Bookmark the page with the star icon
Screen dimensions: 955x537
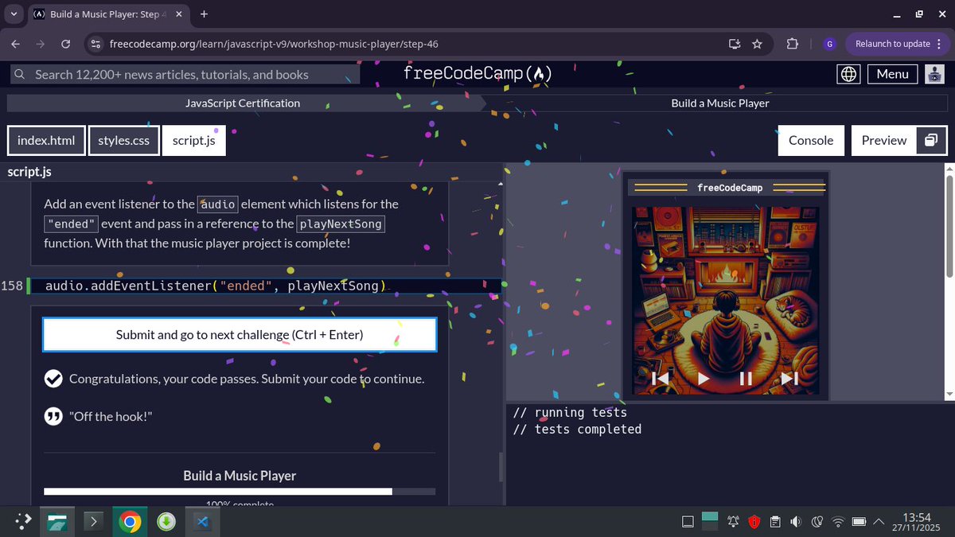tap(757, 44)
